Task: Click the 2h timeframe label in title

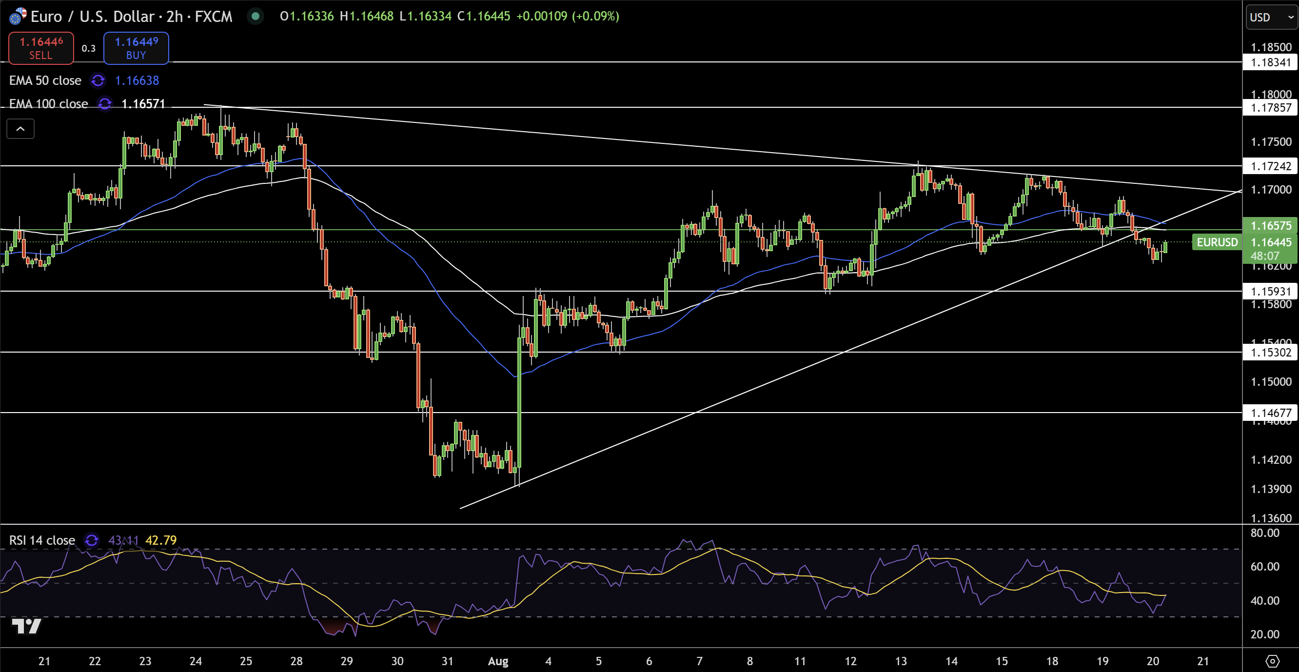Action: [175, 16]
